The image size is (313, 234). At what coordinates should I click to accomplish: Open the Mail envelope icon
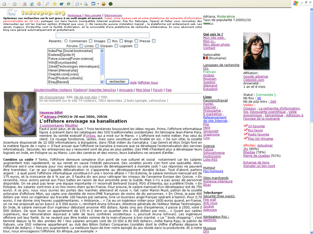(x=77, y=4)
